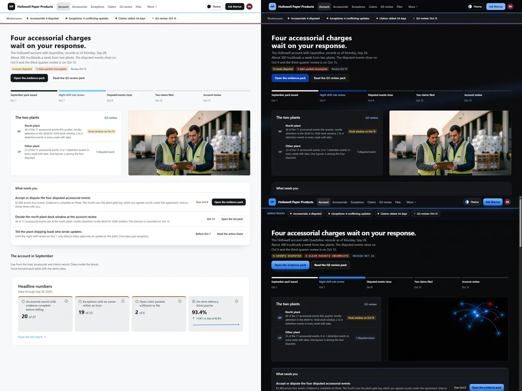This screenshot has width=522, height=391.
Task: Click the Q3 review link in light-theme plants card
Action: tap(110, 118)
